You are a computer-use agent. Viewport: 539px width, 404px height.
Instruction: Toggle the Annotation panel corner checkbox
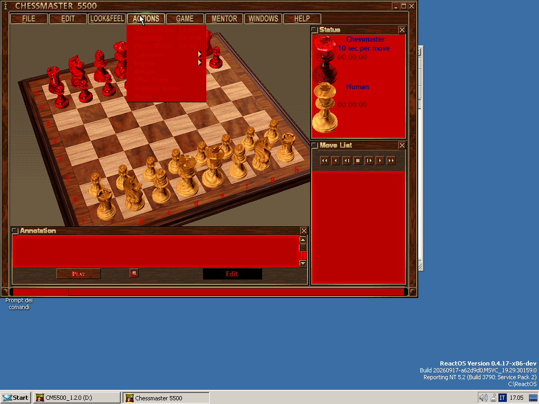tap(14, 230)
